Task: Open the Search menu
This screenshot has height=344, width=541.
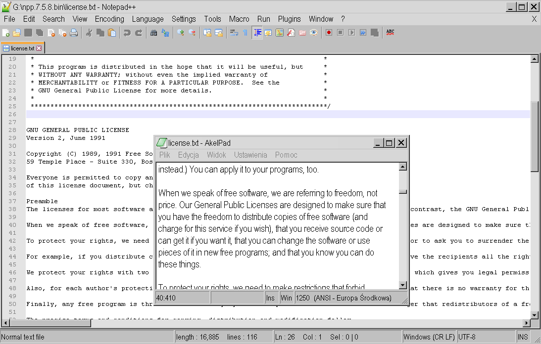Action: [53, 19]
